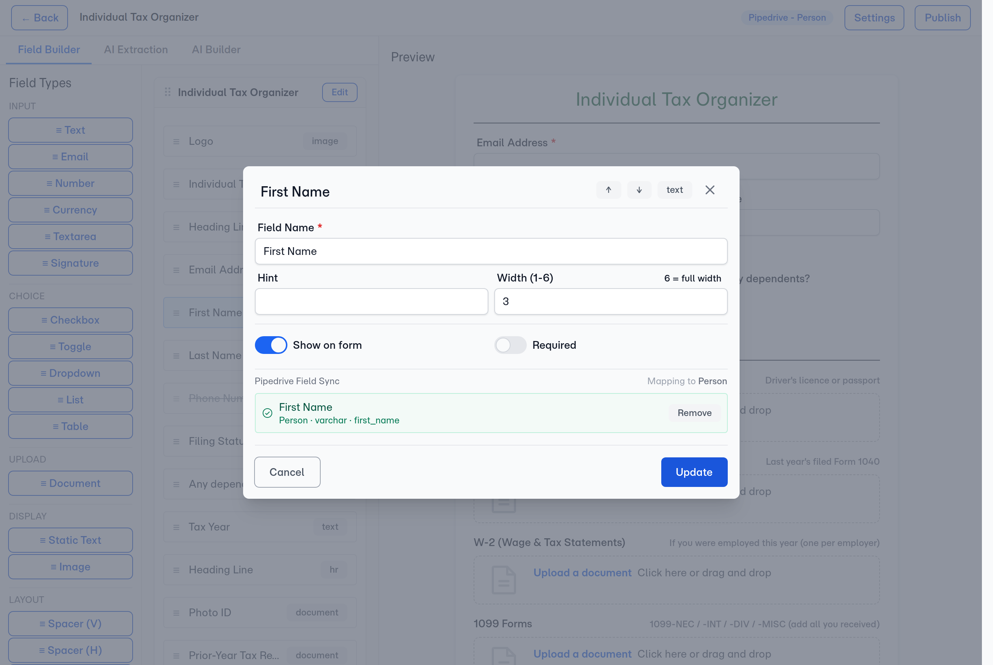Image resolution: width=993 pixels, height=665 pixels.
Task: Move First Name field up with arrow
Action: tap(608, 190)
